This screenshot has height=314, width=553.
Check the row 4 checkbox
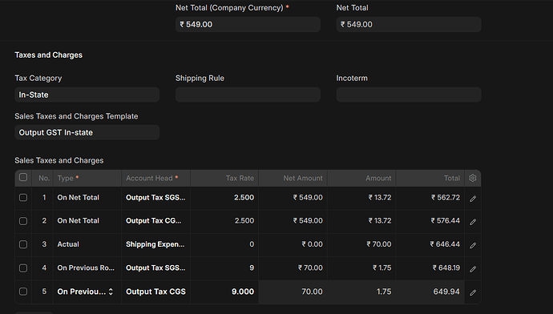point(23,268)
